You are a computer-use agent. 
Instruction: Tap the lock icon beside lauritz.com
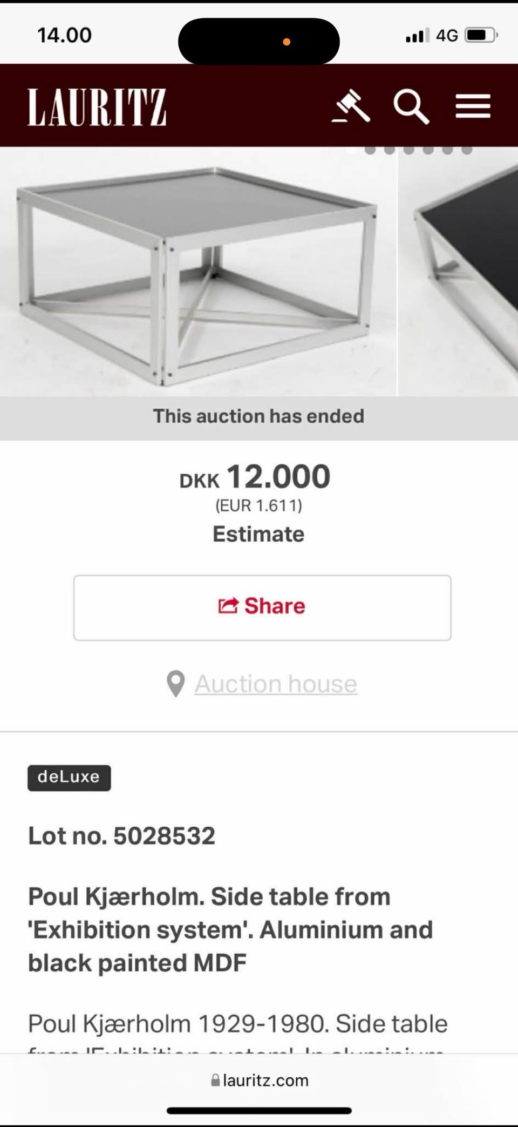[x=215, y=1080]
